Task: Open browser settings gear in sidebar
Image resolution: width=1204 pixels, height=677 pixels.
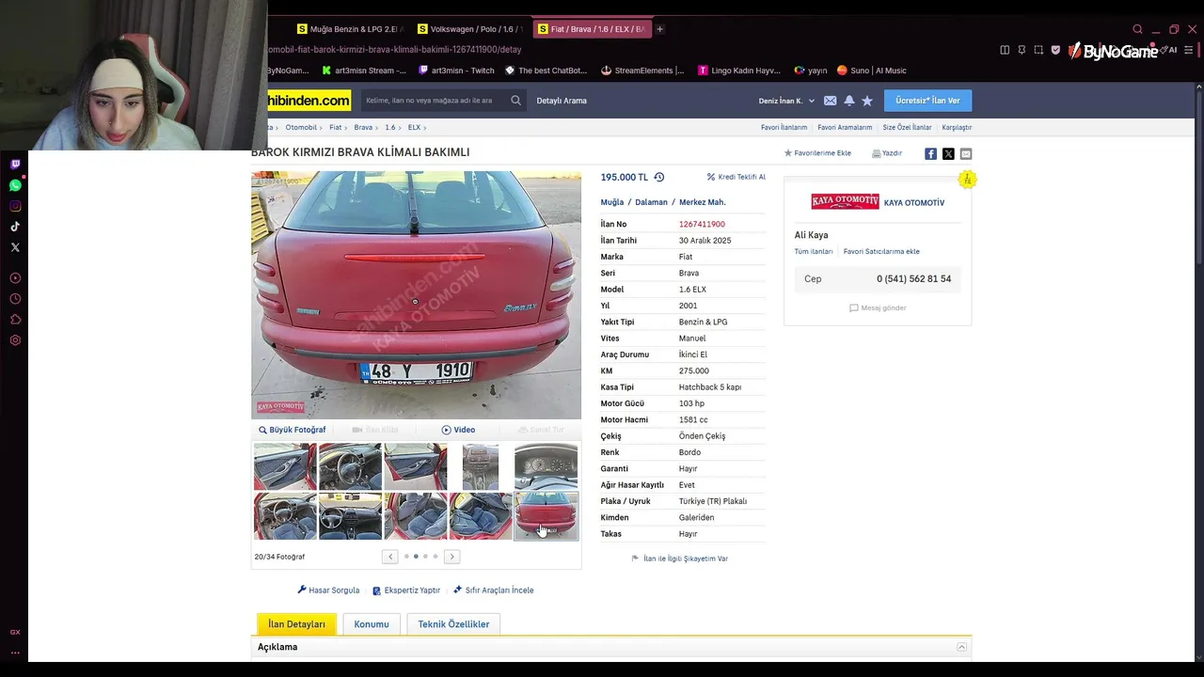Action: [x=15, y=340]
